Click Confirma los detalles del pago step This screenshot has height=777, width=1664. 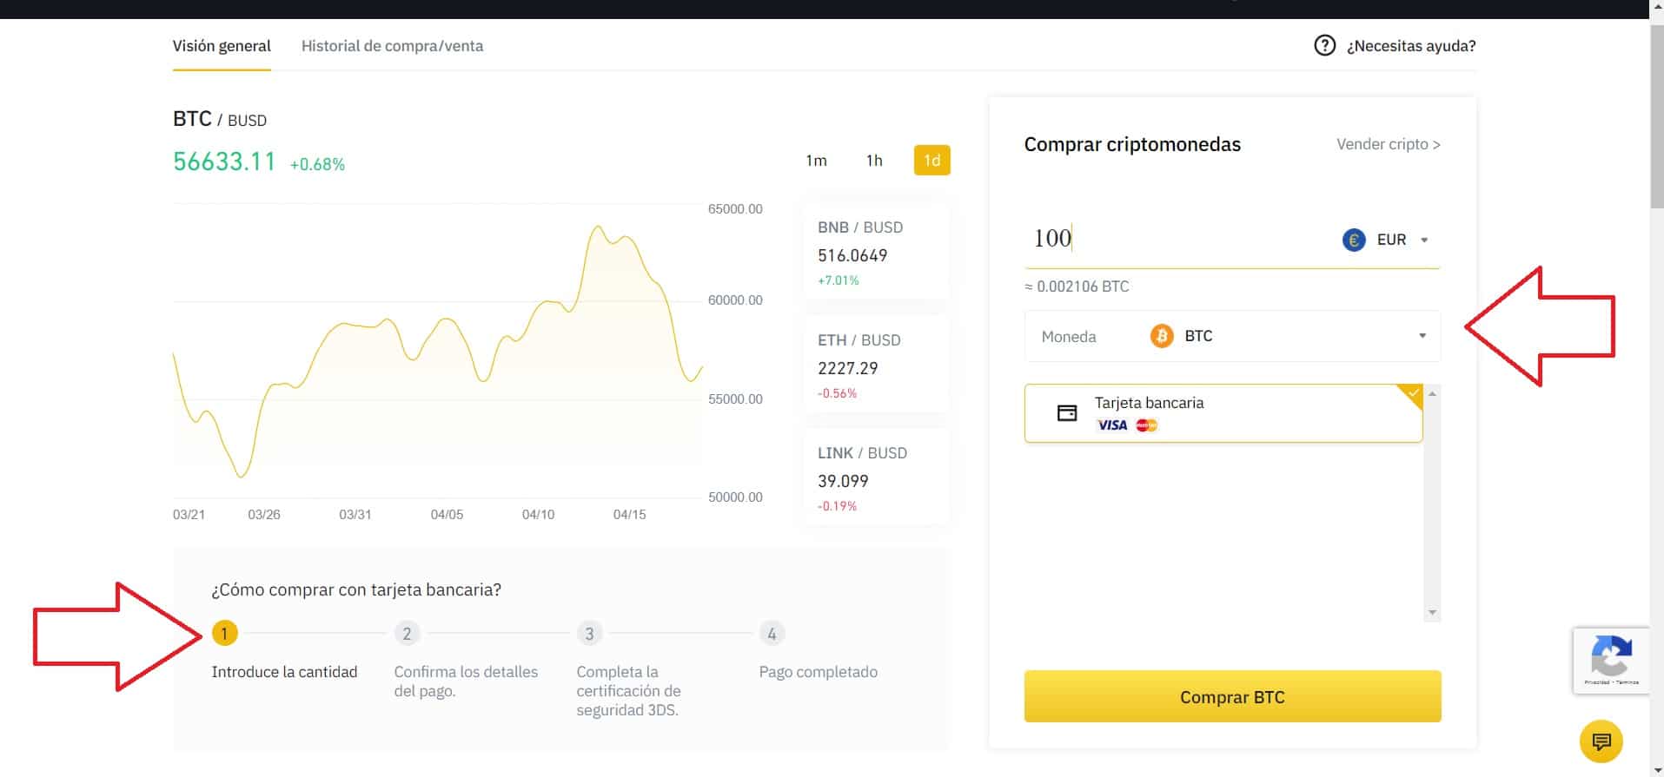tap(466, 682)
